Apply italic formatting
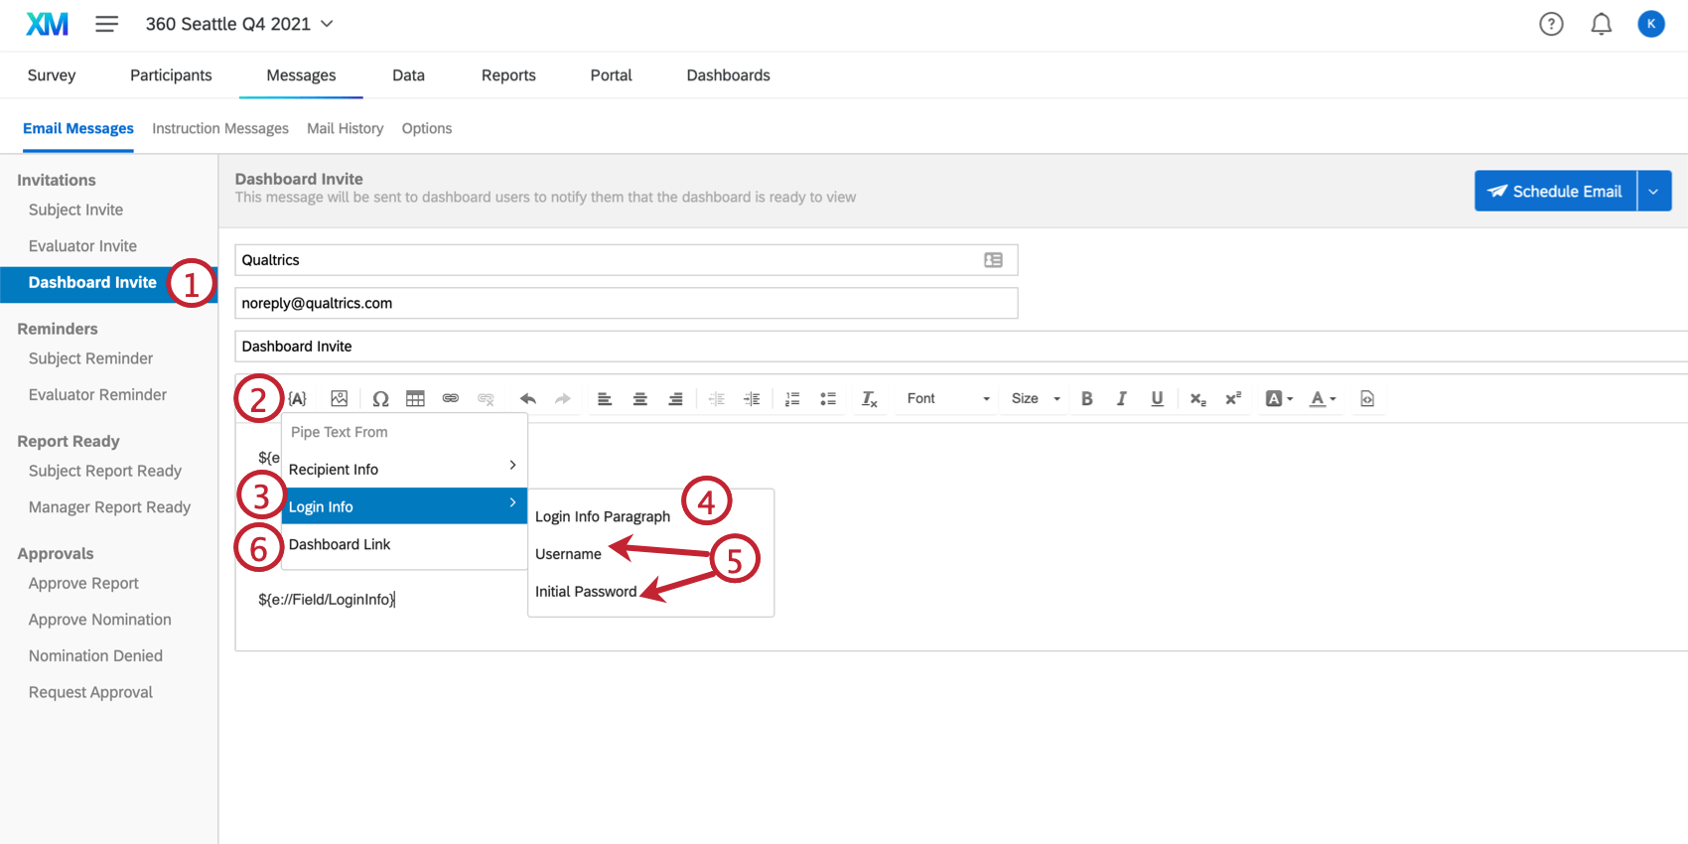 click(1122, 399)
